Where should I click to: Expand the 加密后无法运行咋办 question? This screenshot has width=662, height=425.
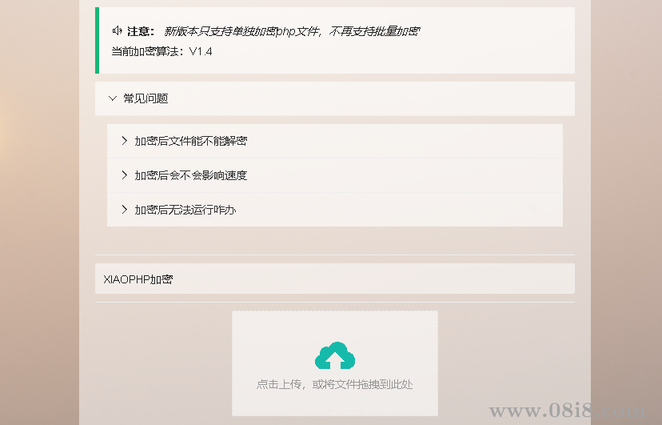pos(335,210)
